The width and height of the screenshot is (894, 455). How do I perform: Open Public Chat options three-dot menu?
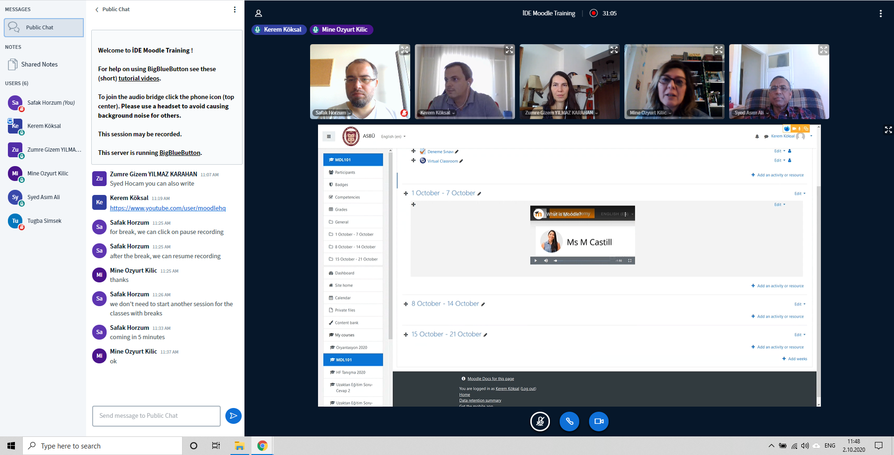click(235, 9)
